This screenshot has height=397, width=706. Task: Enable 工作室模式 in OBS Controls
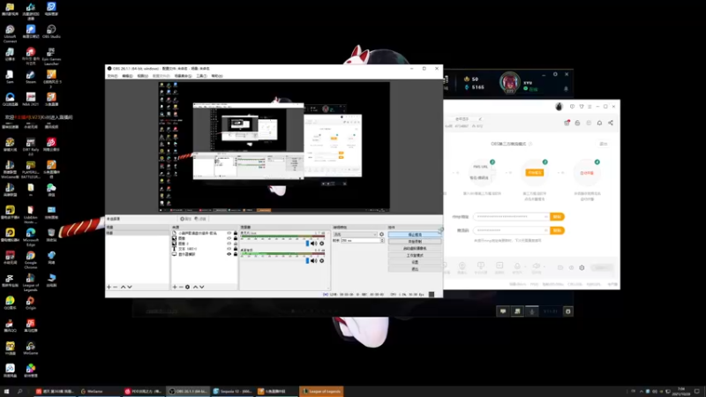click(415, 255)
